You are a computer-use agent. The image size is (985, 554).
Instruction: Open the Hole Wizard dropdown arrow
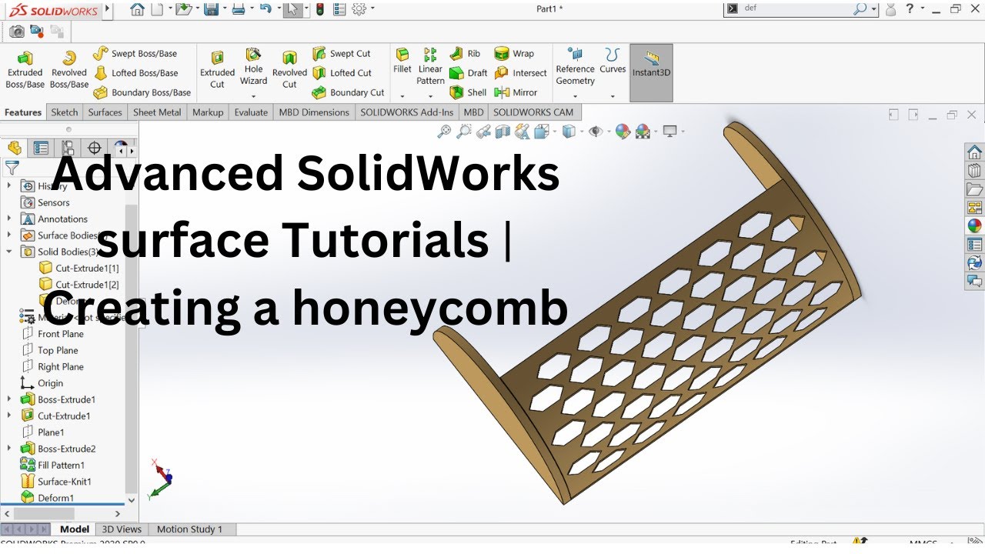click(253, 97)
